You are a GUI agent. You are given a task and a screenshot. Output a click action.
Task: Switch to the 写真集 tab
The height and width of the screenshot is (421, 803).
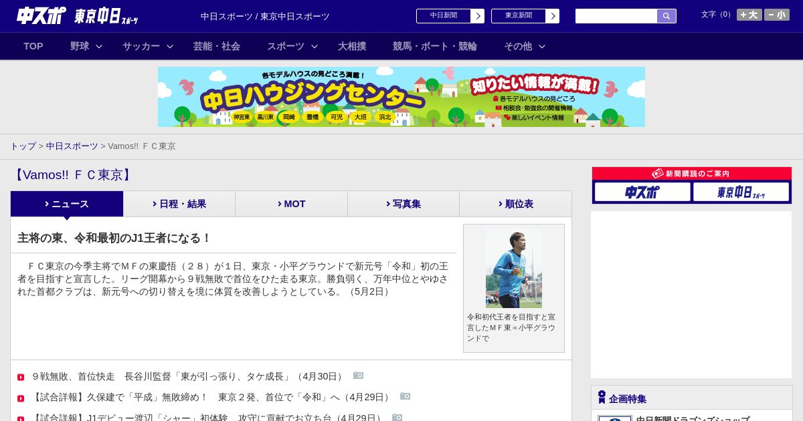pos(404,204)
